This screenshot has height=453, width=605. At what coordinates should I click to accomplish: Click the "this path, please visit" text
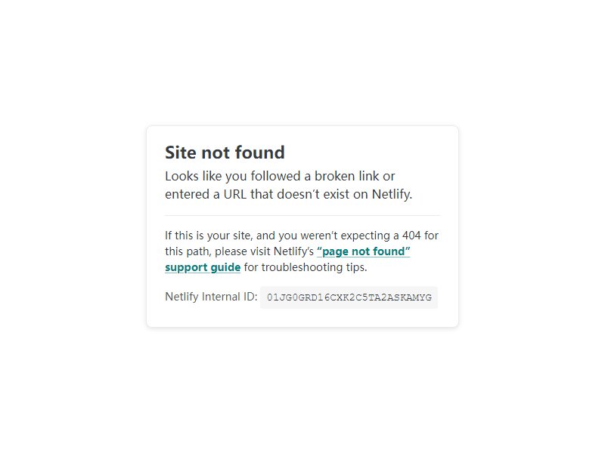[x=218, y=251]
